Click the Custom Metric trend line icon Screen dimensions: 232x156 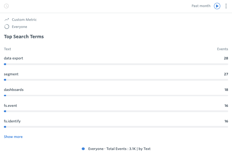7,20
